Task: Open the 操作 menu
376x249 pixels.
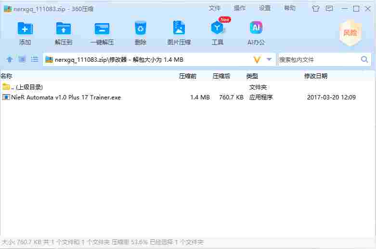Action: 240,8
